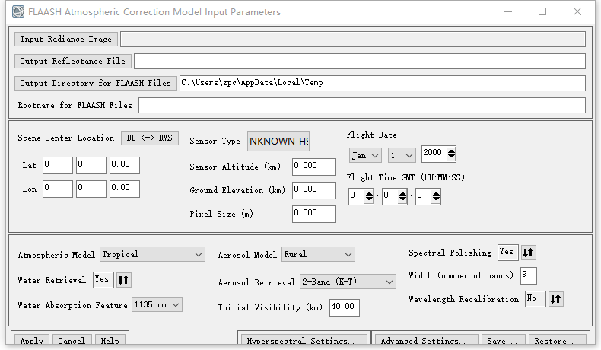Open the Water Absorption Feature dropdown
This screenshot has width=601, height=350.
(157, 305)
